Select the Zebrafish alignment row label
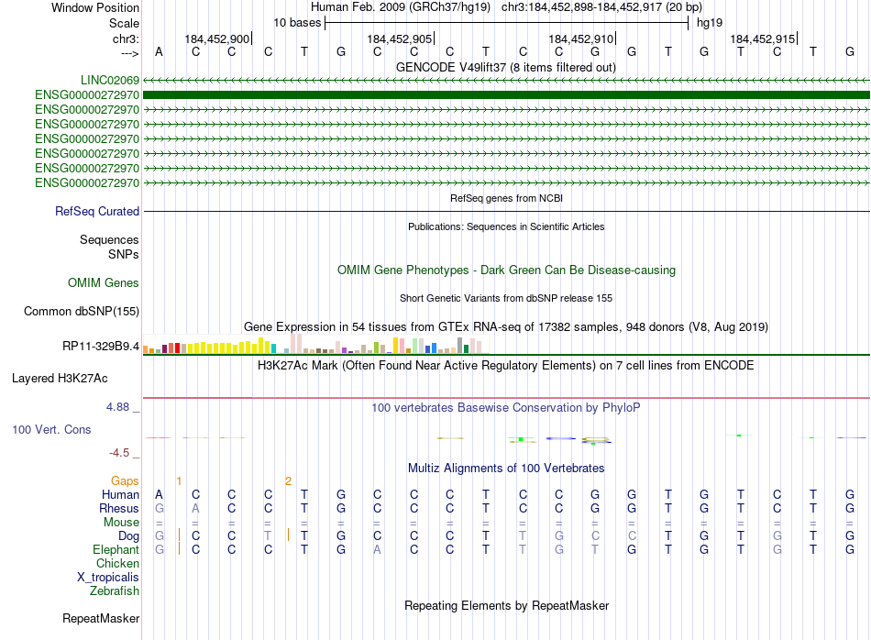The width and height of the screenshot is (871, 640). 115,591
